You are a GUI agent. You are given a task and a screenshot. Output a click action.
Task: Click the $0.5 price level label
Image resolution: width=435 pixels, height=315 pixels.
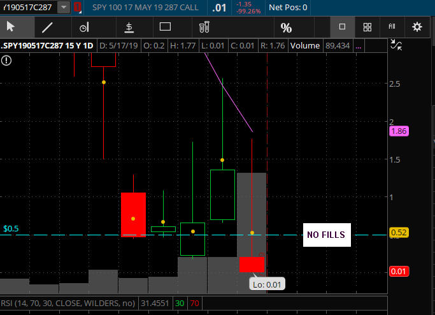(11, 229)
